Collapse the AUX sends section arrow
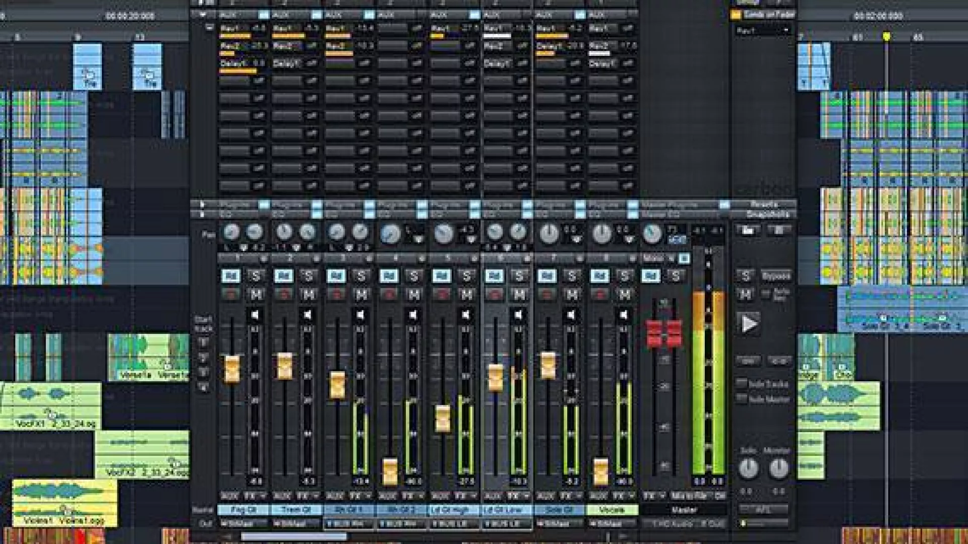The width and height of the screenshot is (968, 544). (x=202, y=15)
